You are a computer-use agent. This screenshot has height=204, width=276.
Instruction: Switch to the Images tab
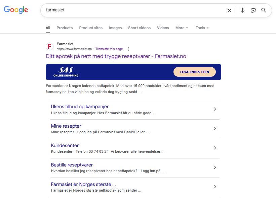point(115,28)
